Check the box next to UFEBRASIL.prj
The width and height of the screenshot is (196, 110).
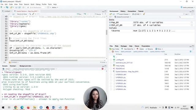[111, 77]
